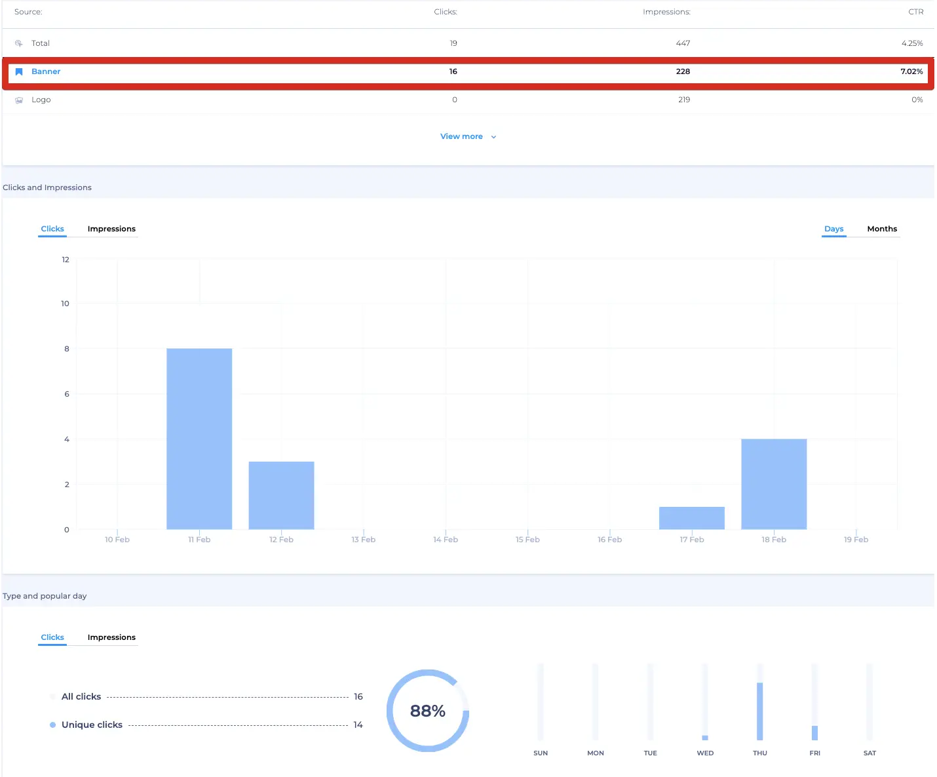Open Impressions tab under Type and popular day
Image resolution: width=937 pixels, height=777 pixels.
pos(111,637)
